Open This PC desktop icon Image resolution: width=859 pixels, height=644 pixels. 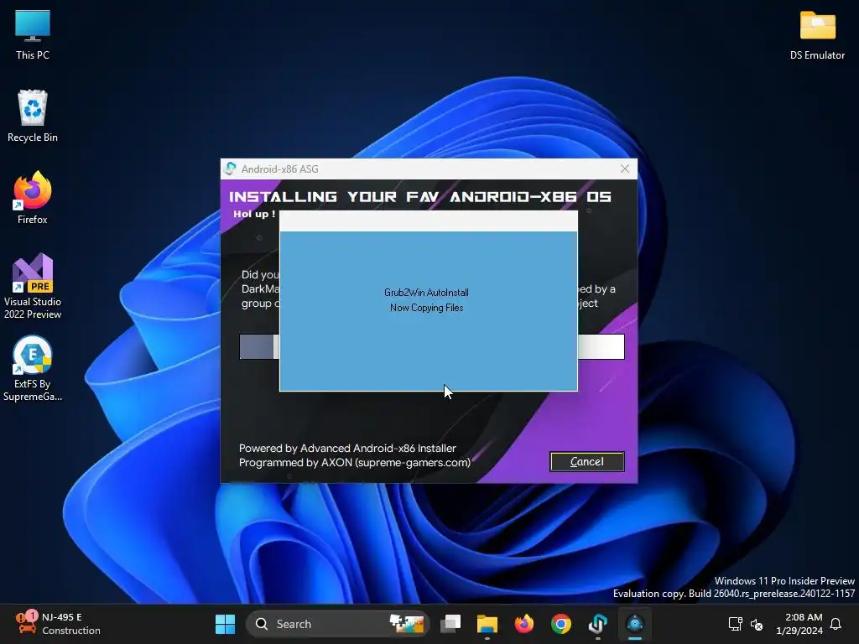pyautogui.click(x=33, y=35)
